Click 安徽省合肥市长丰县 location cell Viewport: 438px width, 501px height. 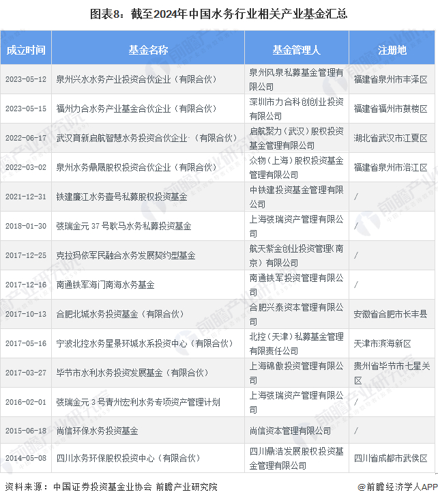coord(390,314)
